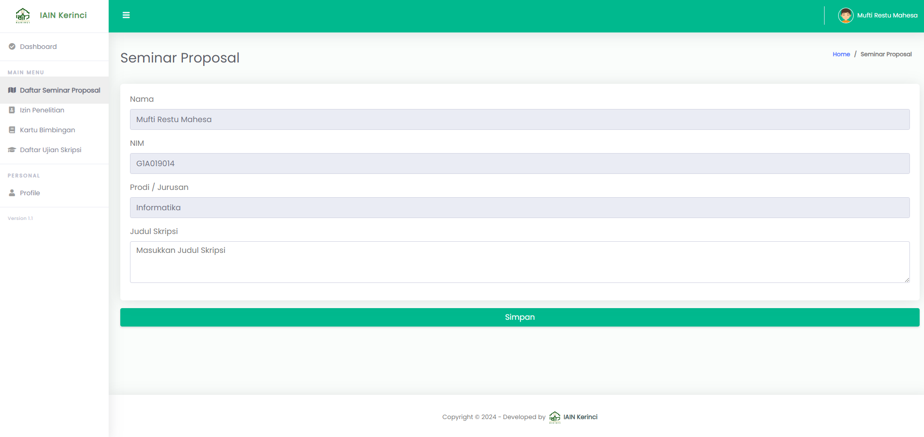Click the Prodi / Jurusan field Informatika
This screenshot has height=437, width=924.
coord(520,208)
